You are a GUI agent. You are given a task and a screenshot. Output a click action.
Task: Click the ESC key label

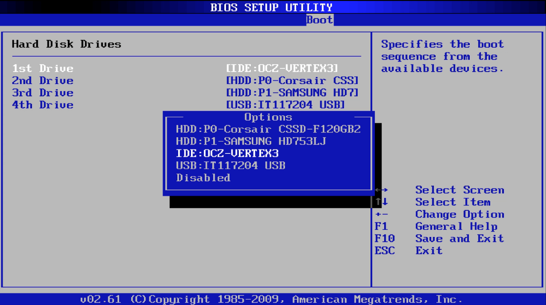tap(384, 251)
